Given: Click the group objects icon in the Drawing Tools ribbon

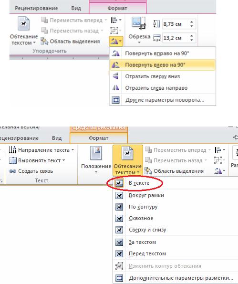Looking at the screenshot, I should click(x=219, y=160).
